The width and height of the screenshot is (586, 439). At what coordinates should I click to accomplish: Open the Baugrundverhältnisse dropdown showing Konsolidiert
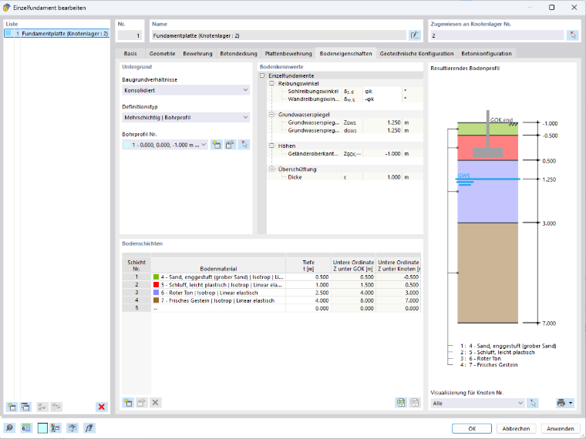[x=186, y=90]
